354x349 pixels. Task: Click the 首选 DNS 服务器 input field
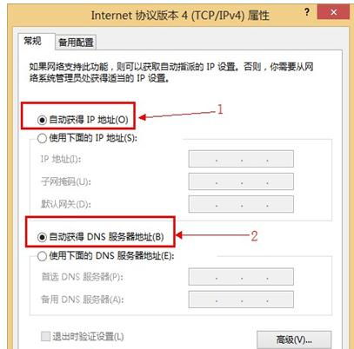point(241,277)
